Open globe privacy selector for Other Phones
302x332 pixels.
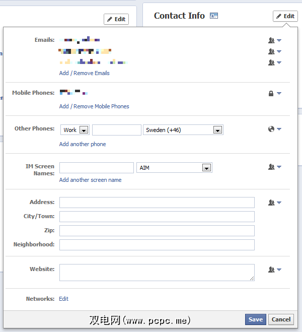[274, 129]
